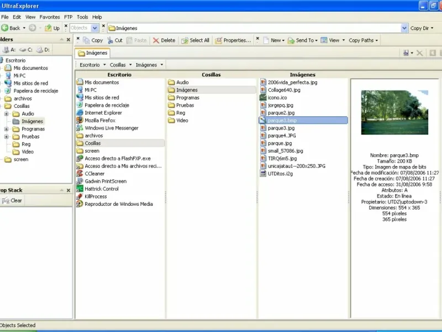442x332 pixels.
Task: Open the Objects combo box dropdown
Action: (x=94, y=28)
